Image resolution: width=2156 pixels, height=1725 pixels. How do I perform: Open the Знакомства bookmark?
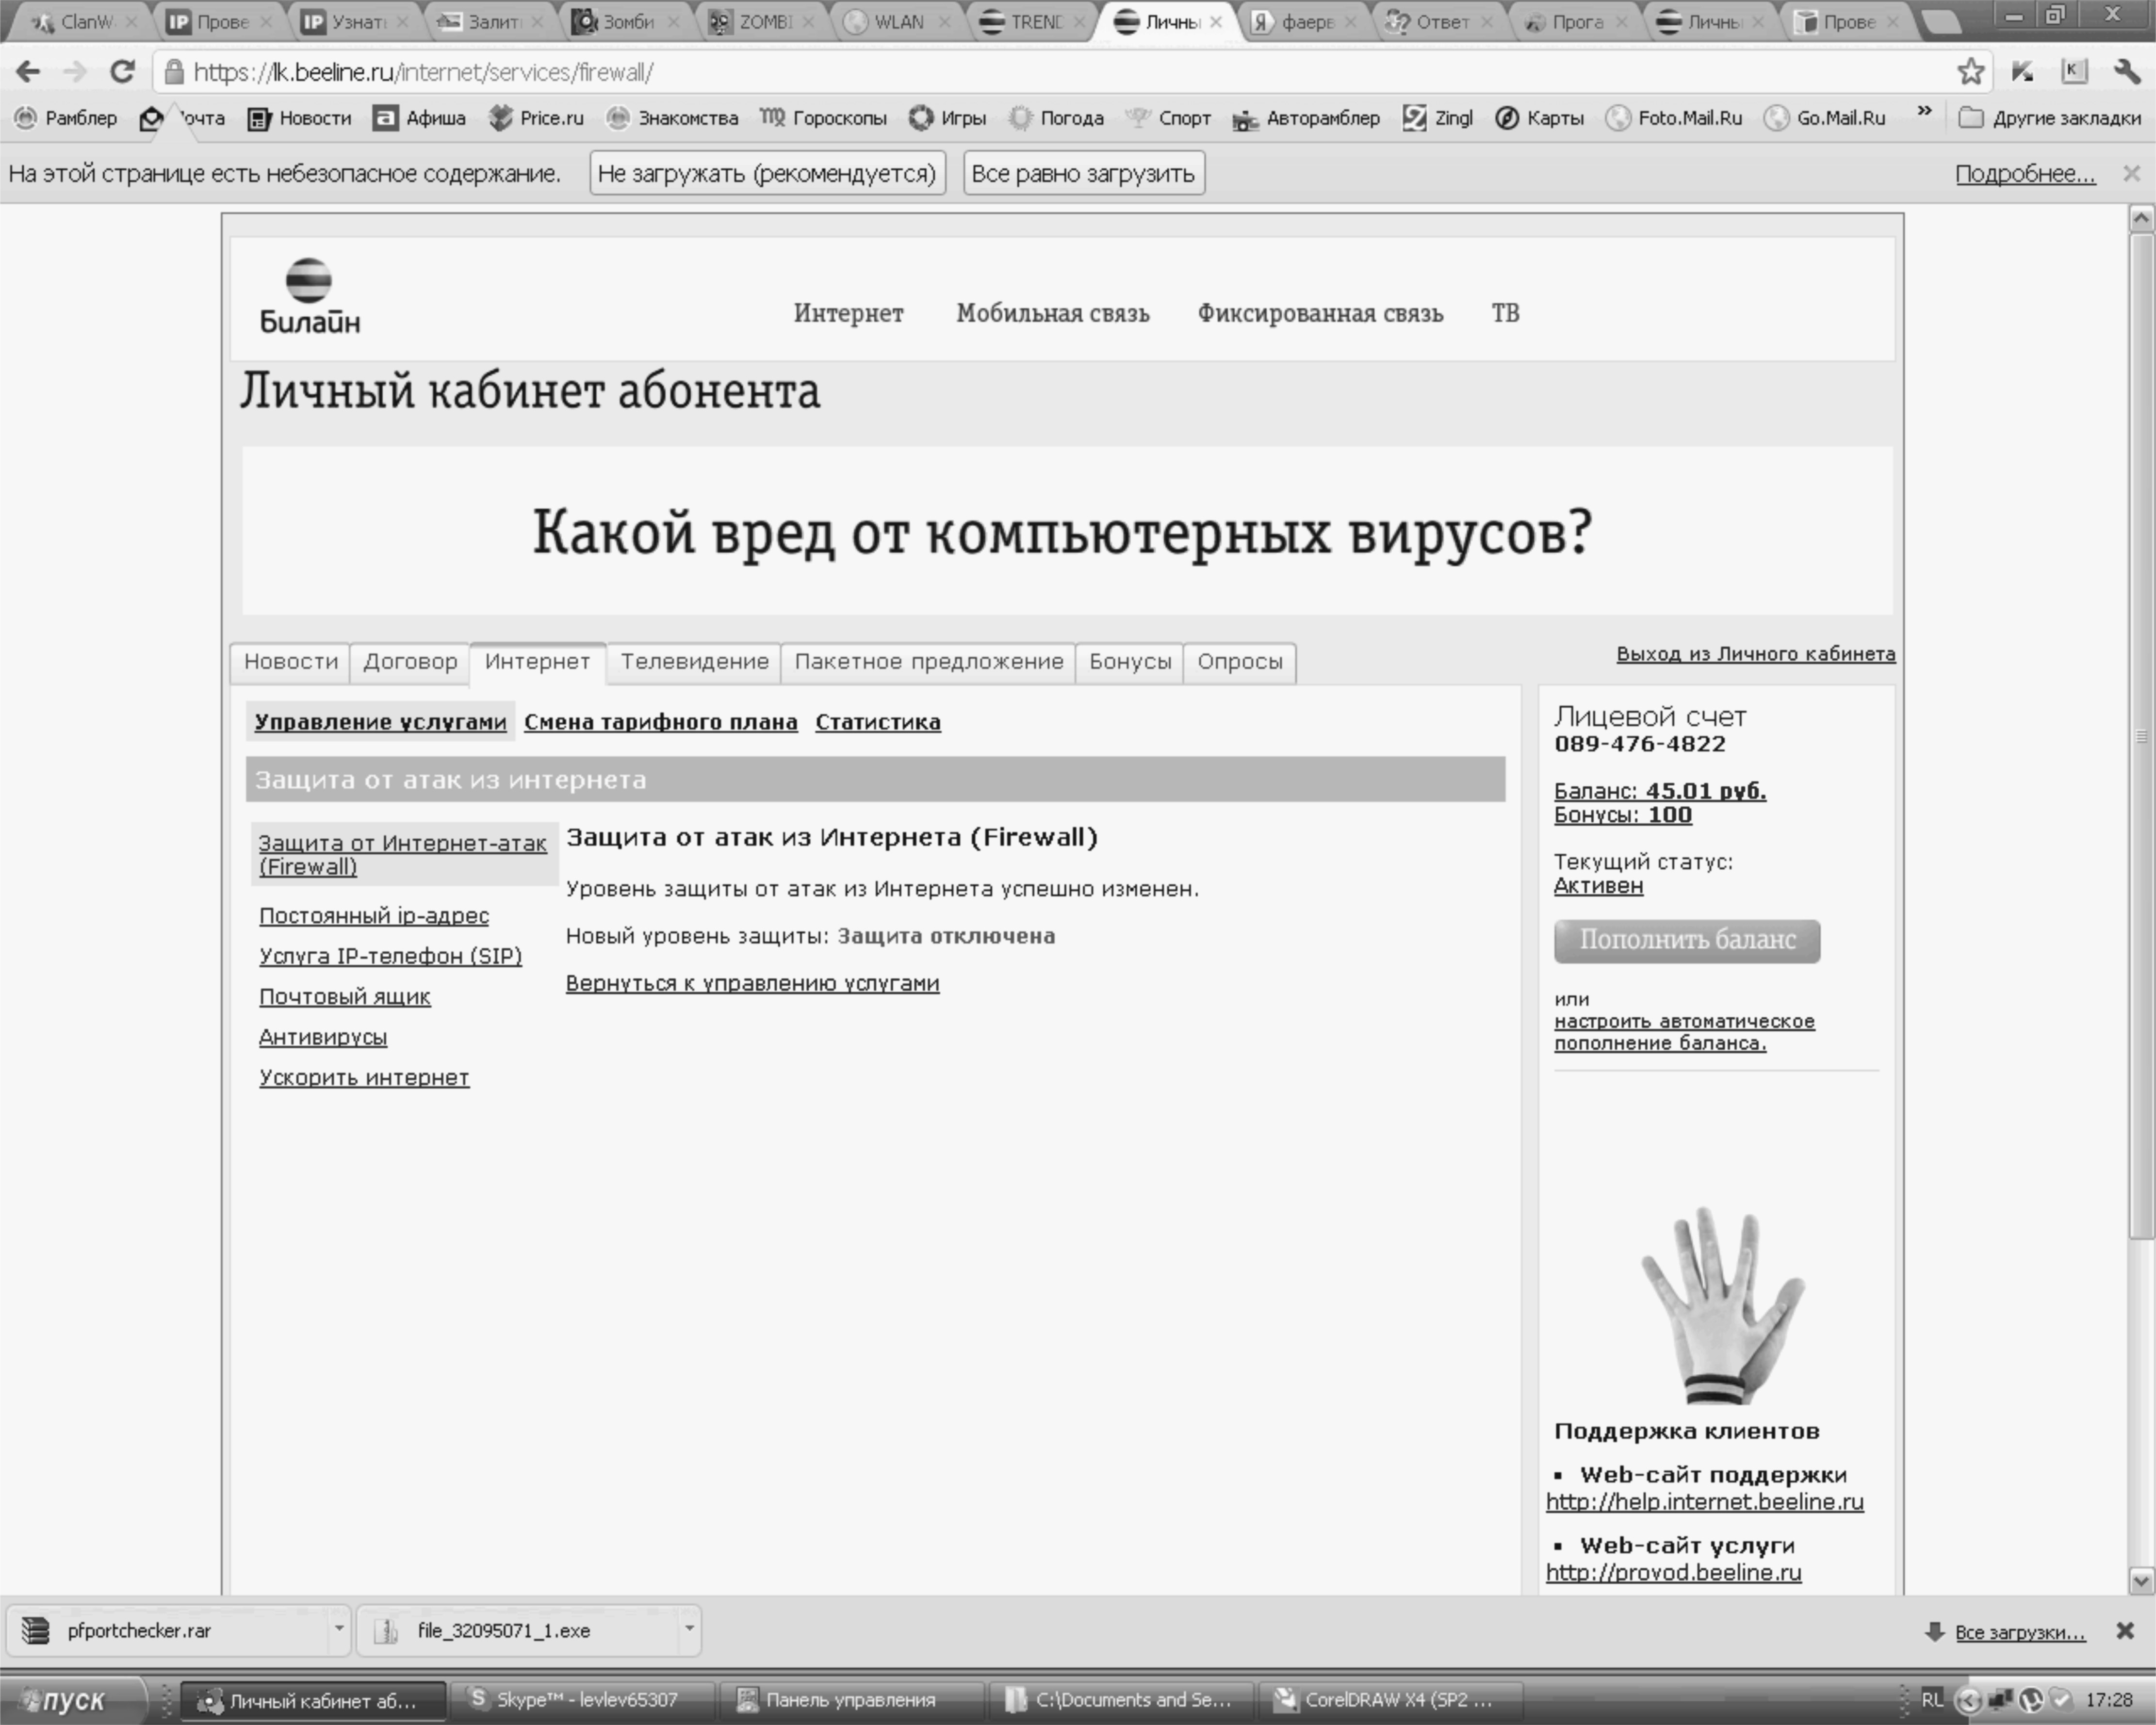(x=672, y=118)
